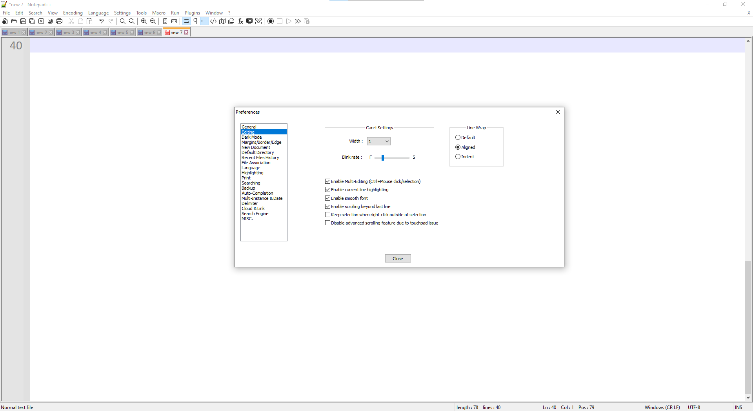Viewport: 753px width, 411px height.
Task: Close the new 5 document tab
Action: click(x=132, y=32)
